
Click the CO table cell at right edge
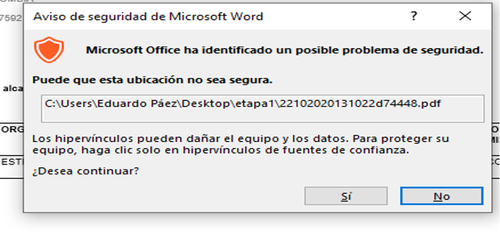(496, 162)
